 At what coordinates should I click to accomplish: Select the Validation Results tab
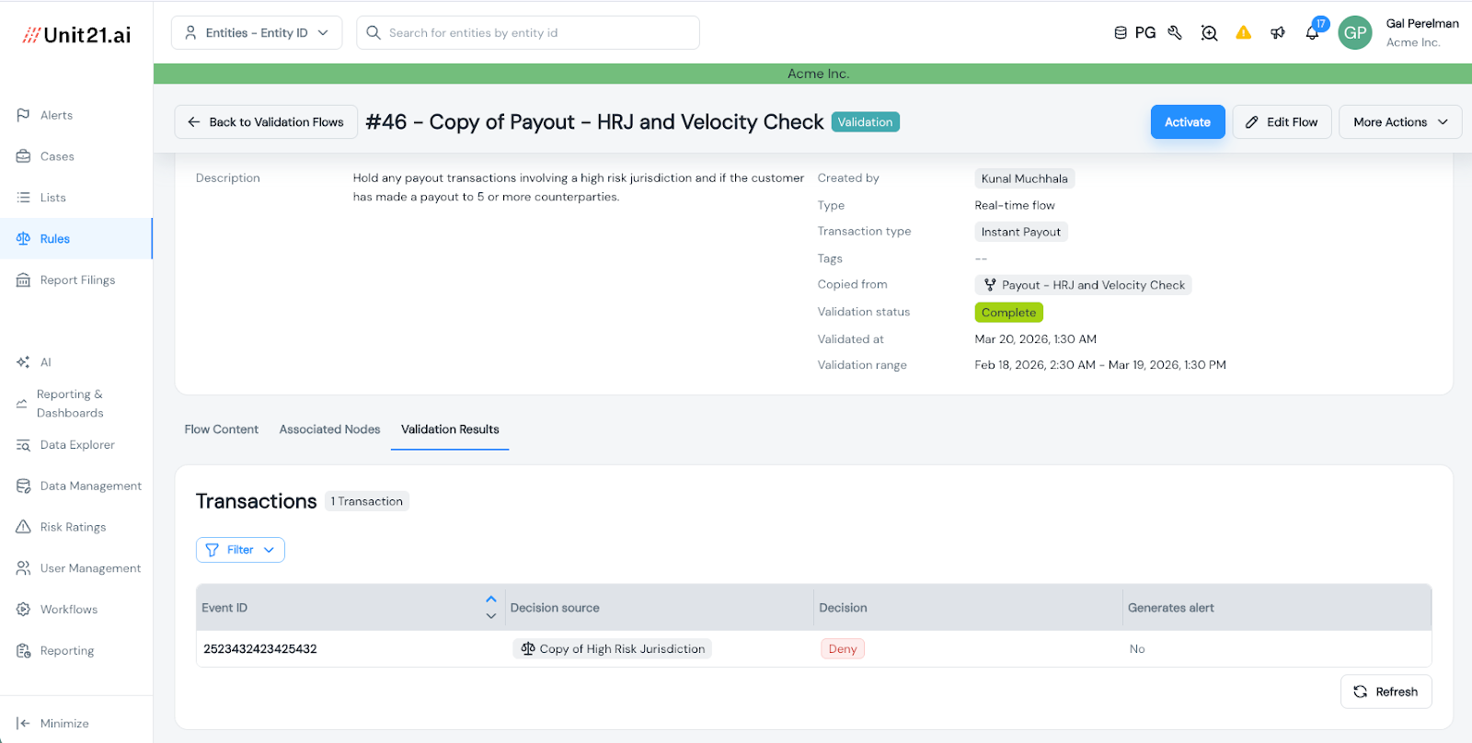click(450, 429)
